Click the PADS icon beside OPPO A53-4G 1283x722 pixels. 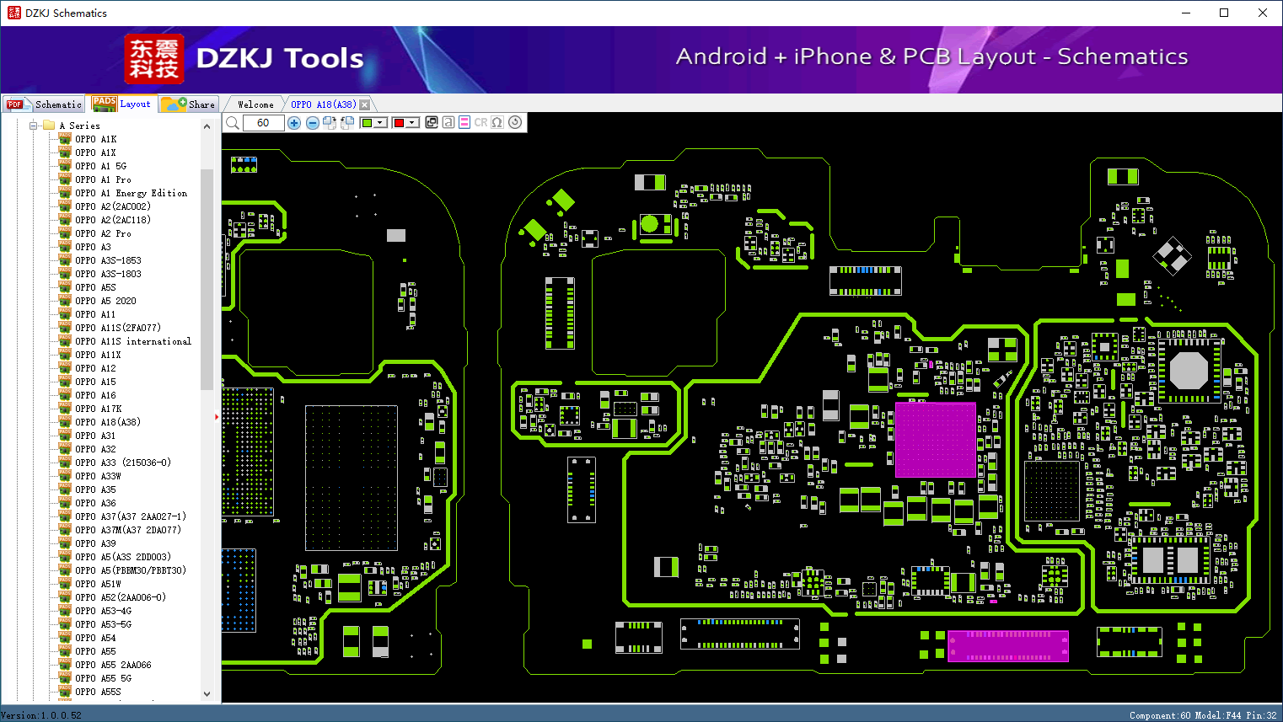click(x=65, y=611)
